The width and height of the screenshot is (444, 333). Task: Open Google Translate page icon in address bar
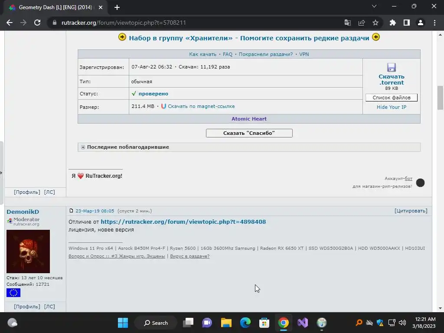click(x=347, y=23)
